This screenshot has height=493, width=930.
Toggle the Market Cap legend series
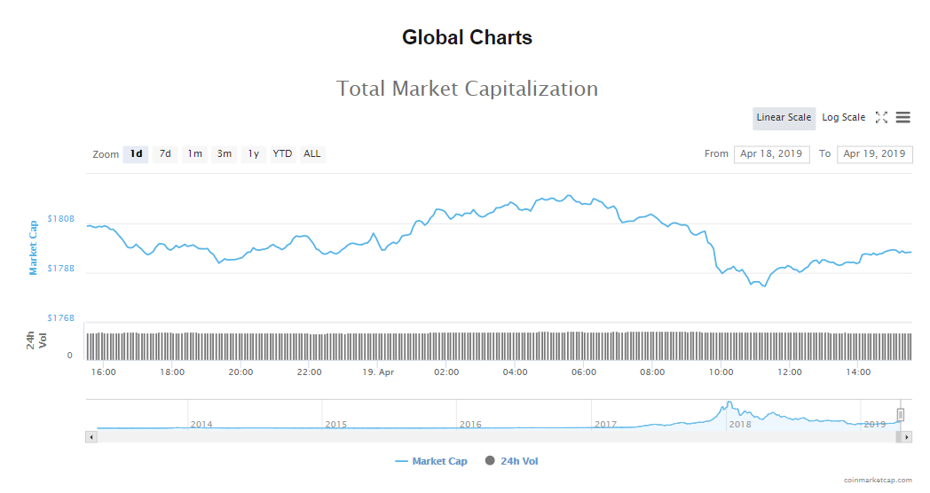coord(431,461)
